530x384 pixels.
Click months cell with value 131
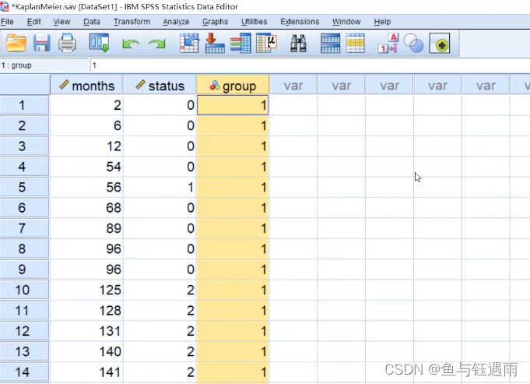click(x=86, y=331)
